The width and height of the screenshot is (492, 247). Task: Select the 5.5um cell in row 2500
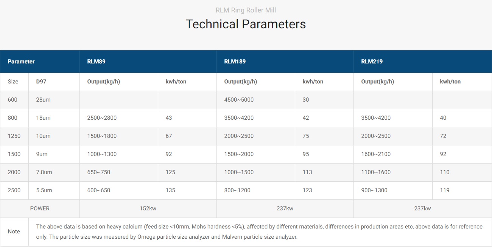tap(54, 190)
